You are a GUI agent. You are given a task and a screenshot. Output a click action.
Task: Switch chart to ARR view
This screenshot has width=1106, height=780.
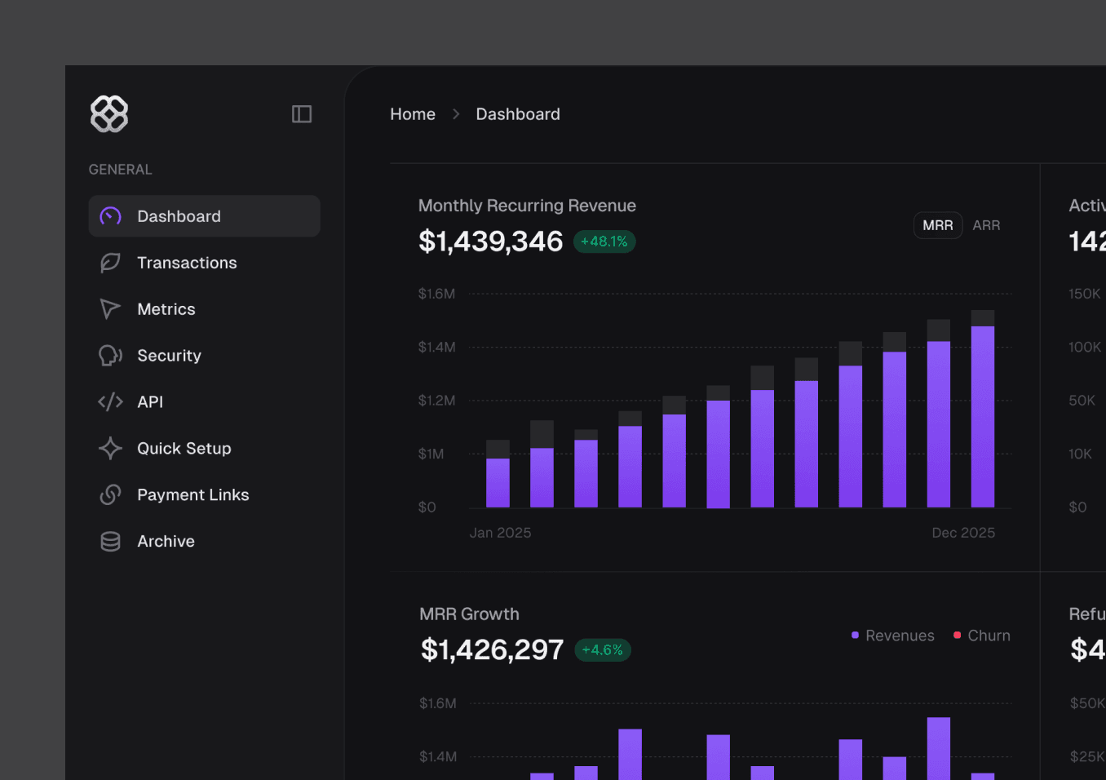point(986,225)
